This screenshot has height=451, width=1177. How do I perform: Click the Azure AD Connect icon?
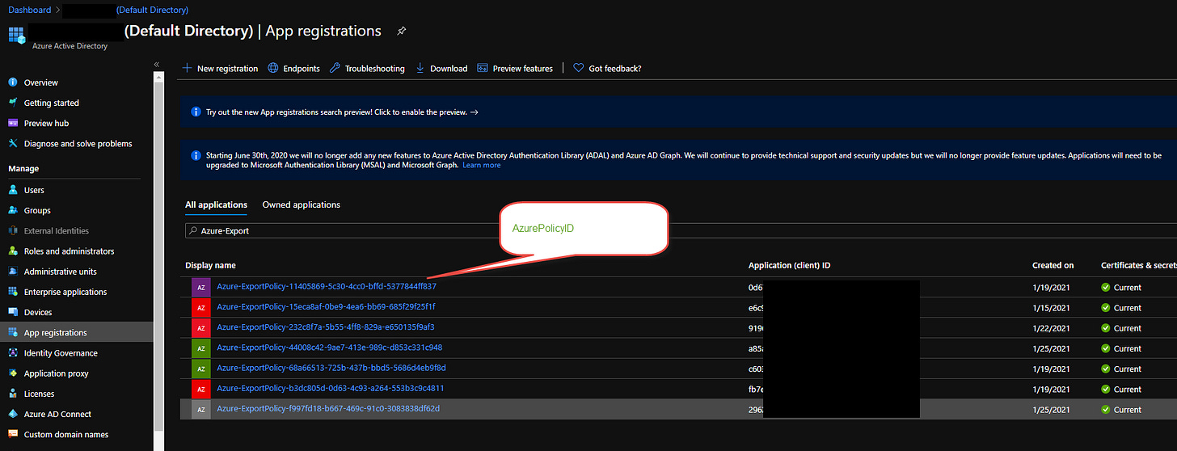(13, 414)
